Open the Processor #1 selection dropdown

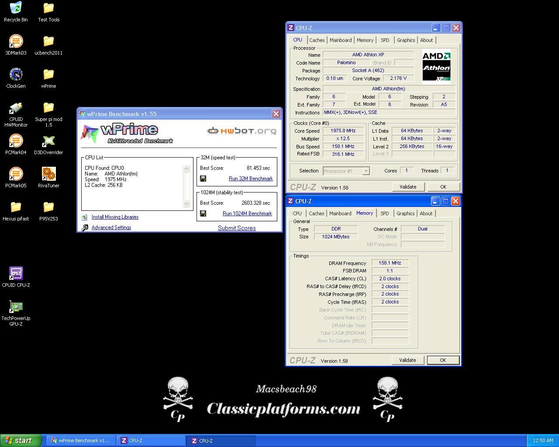click(x=346, y=171)
